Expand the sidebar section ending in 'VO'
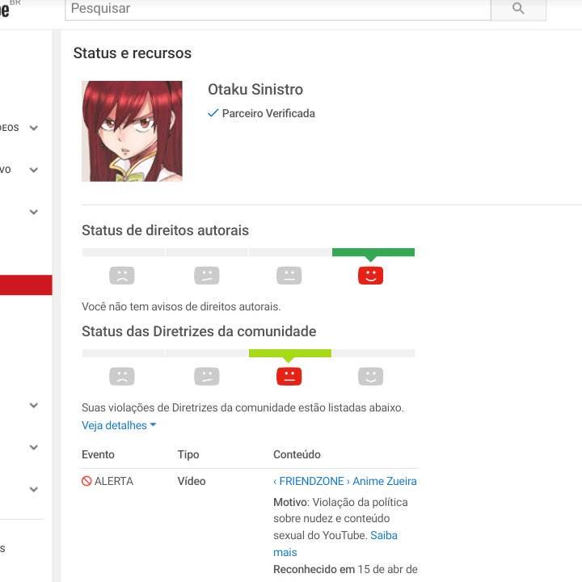 point(34,170)
